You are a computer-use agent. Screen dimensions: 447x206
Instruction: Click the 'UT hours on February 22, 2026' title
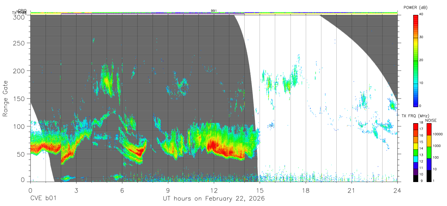[x=214, y=199]
